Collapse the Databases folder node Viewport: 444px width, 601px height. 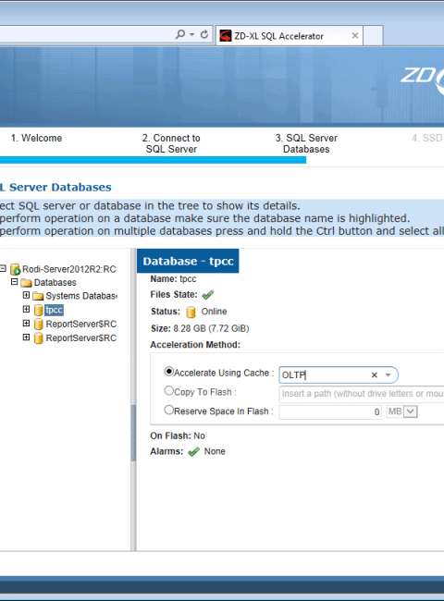pos(15,282)
